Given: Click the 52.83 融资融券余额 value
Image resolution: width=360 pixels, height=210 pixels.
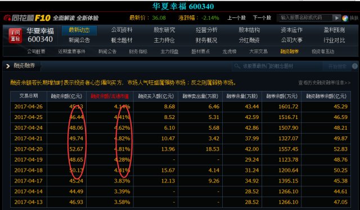Looking at the screenshot, I should pos(340,149).
